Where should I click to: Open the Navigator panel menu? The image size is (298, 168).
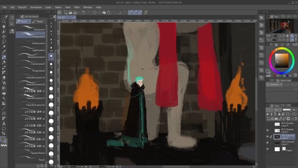(x=267, y=17)
